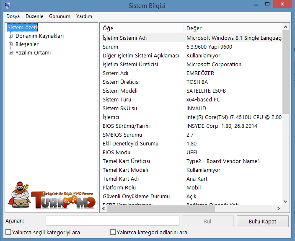Image resolution: width=295 pixels, height=241 pixels.
Task: Open the Dosya menu
Action: pyautogui.click(x=13, y=16)
